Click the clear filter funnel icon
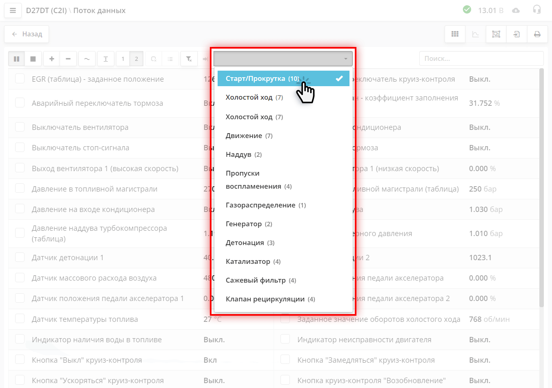Image resolution: width=552 pixels, height=388 pixels. (189, 59)
